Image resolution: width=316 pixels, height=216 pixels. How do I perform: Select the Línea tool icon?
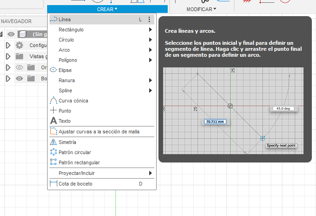click(x=54, y=19)
